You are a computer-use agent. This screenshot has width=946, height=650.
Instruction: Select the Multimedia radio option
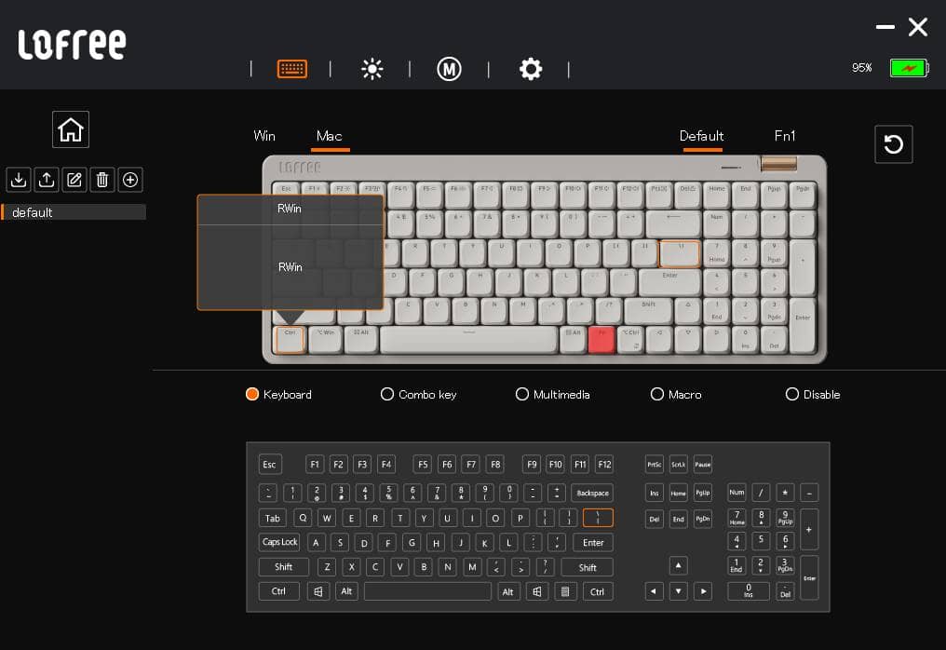coord(522,395)
